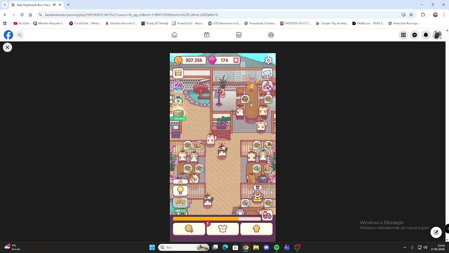Open the Starter Pack offer

178,87
